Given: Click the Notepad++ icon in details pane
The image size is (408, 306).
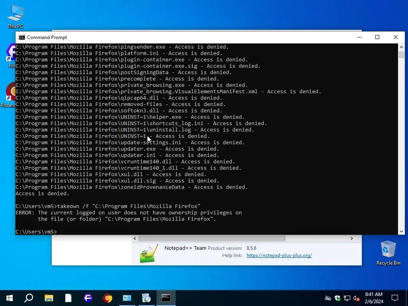Looking at the screenshot, I should (149, 253).
